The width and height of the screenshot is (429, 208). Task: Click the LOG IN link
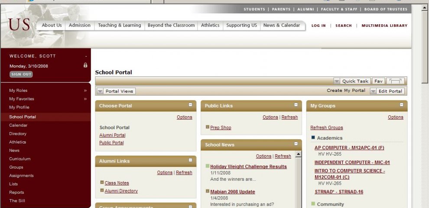pyautogui.click(x=318, y=26)
